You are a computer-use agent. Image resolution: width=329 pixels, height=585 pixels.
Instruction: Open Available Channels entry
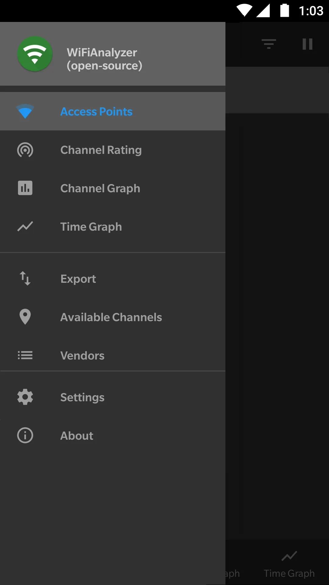click(x=111, y=317)
